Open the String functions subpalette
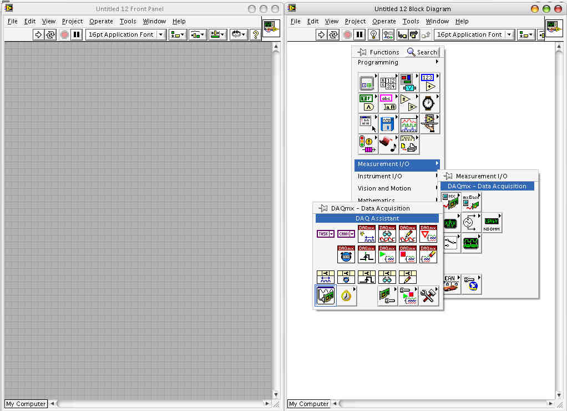 388,103
